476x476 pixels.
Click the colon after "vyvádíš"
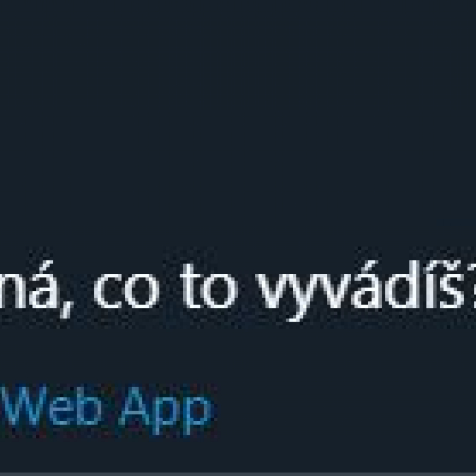click(x=474, y=290)
